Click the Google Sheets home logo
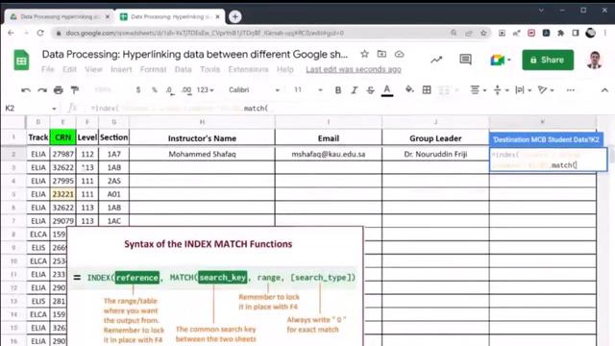 (x=21, y=61)
